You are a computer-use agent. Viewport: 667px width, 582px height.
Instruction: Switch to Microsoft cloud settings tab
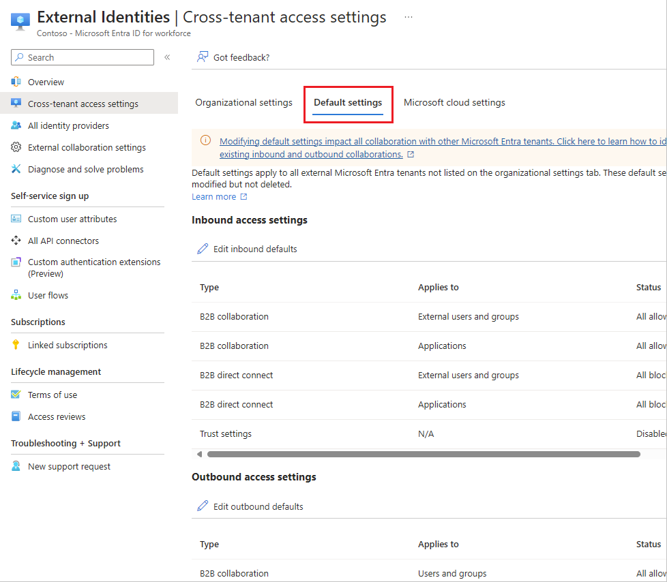pos(454,103)
